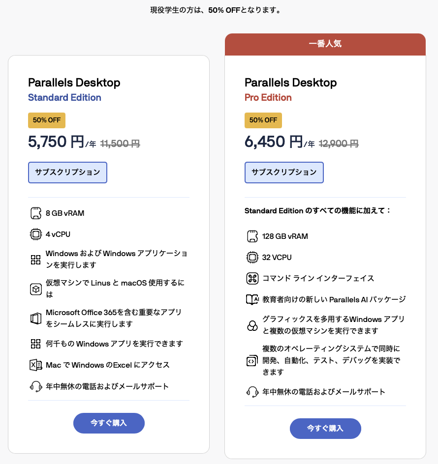Viewport: 438px width, 464px height.
Task: Click the 8 GB vRAM memory icon
Action: (x=36, y=213)
